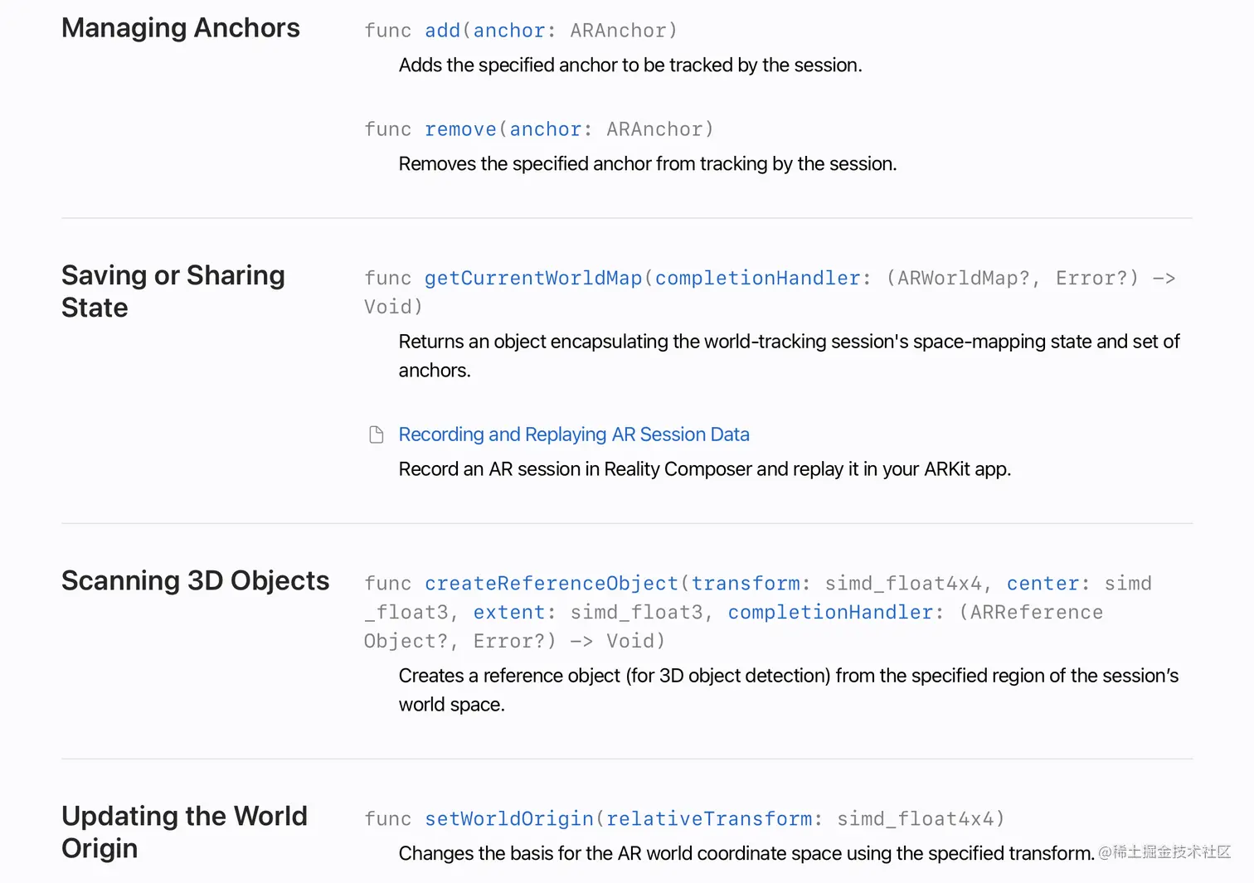
Task: Click the 'Returns an object encapsulating' description
Action: 788,342
